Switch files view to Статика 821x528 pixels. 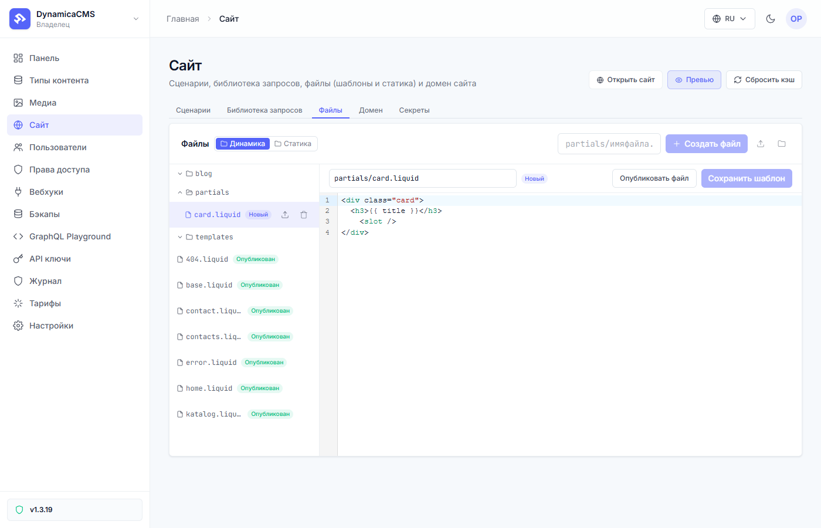[293, 144]
